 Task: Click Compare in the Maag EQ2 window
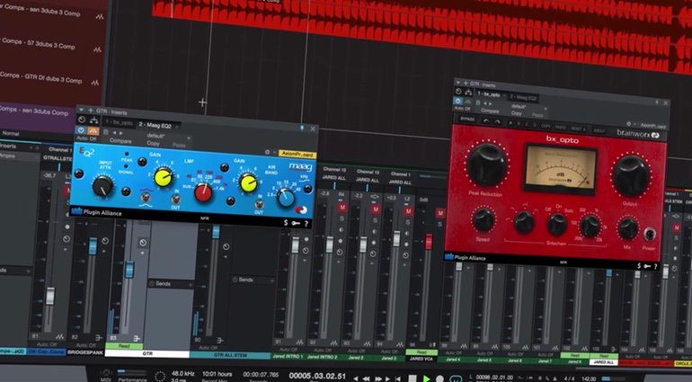coord(120,141)
